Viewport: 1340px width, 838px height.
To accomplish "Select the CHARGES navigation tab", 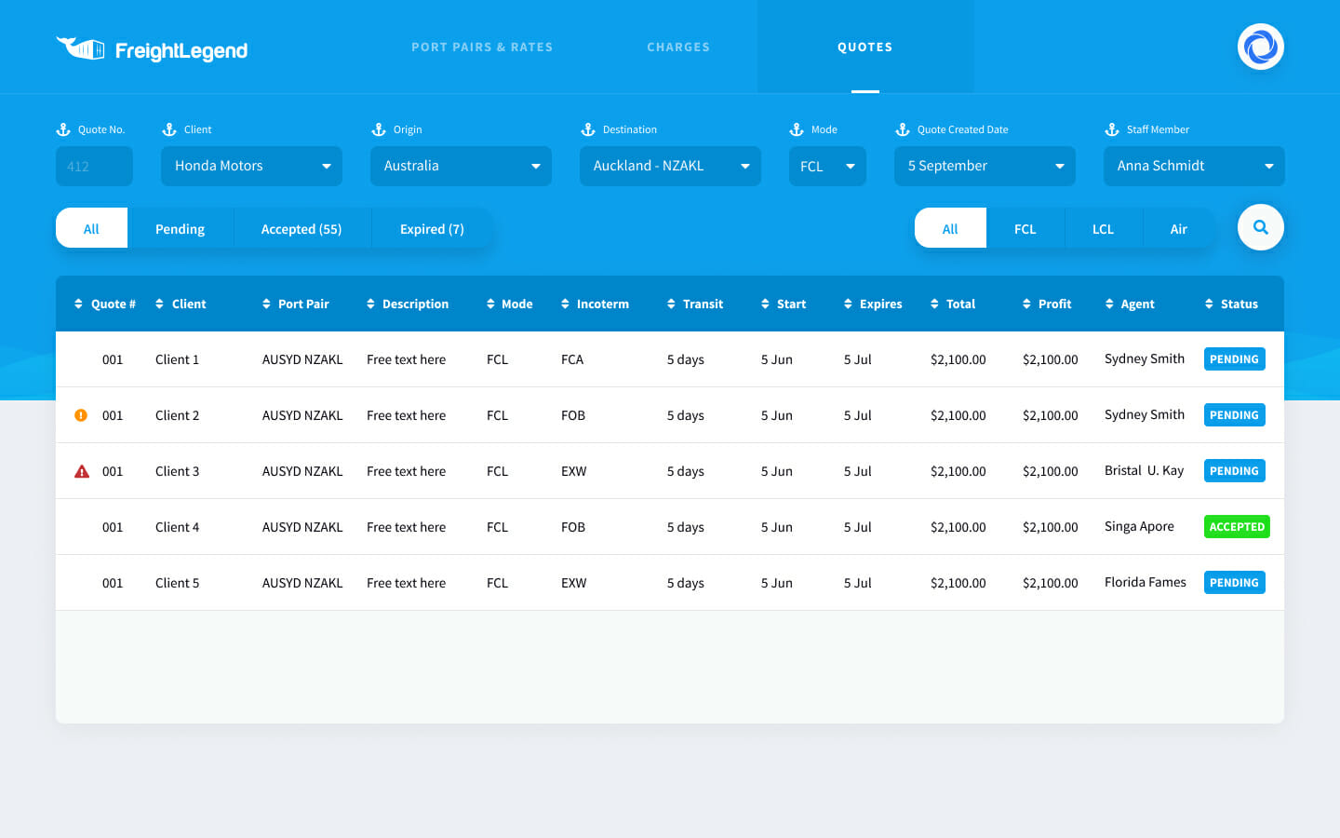I will (678, 47).
